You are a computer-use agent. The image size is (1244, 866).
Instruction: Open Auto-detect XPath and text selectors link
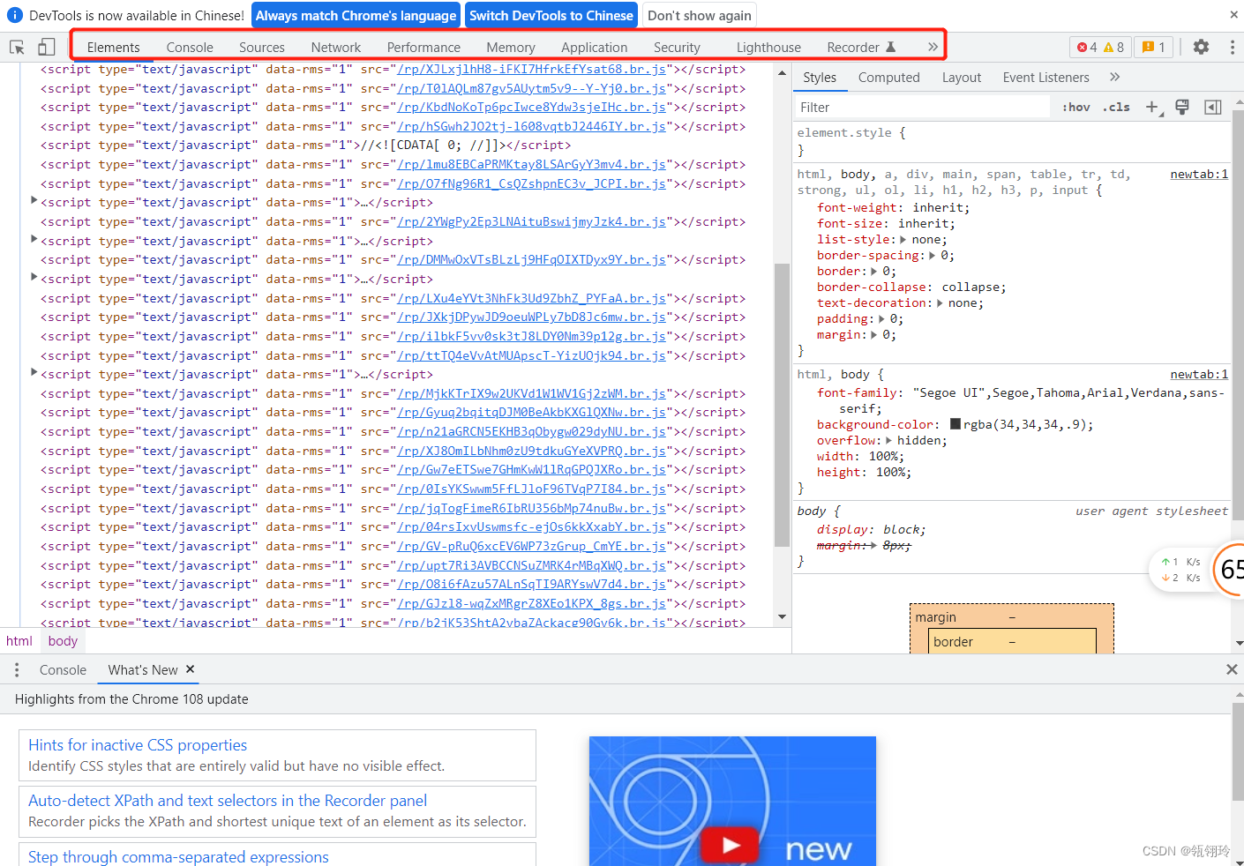pyautogui.click(x=228, y=801)
